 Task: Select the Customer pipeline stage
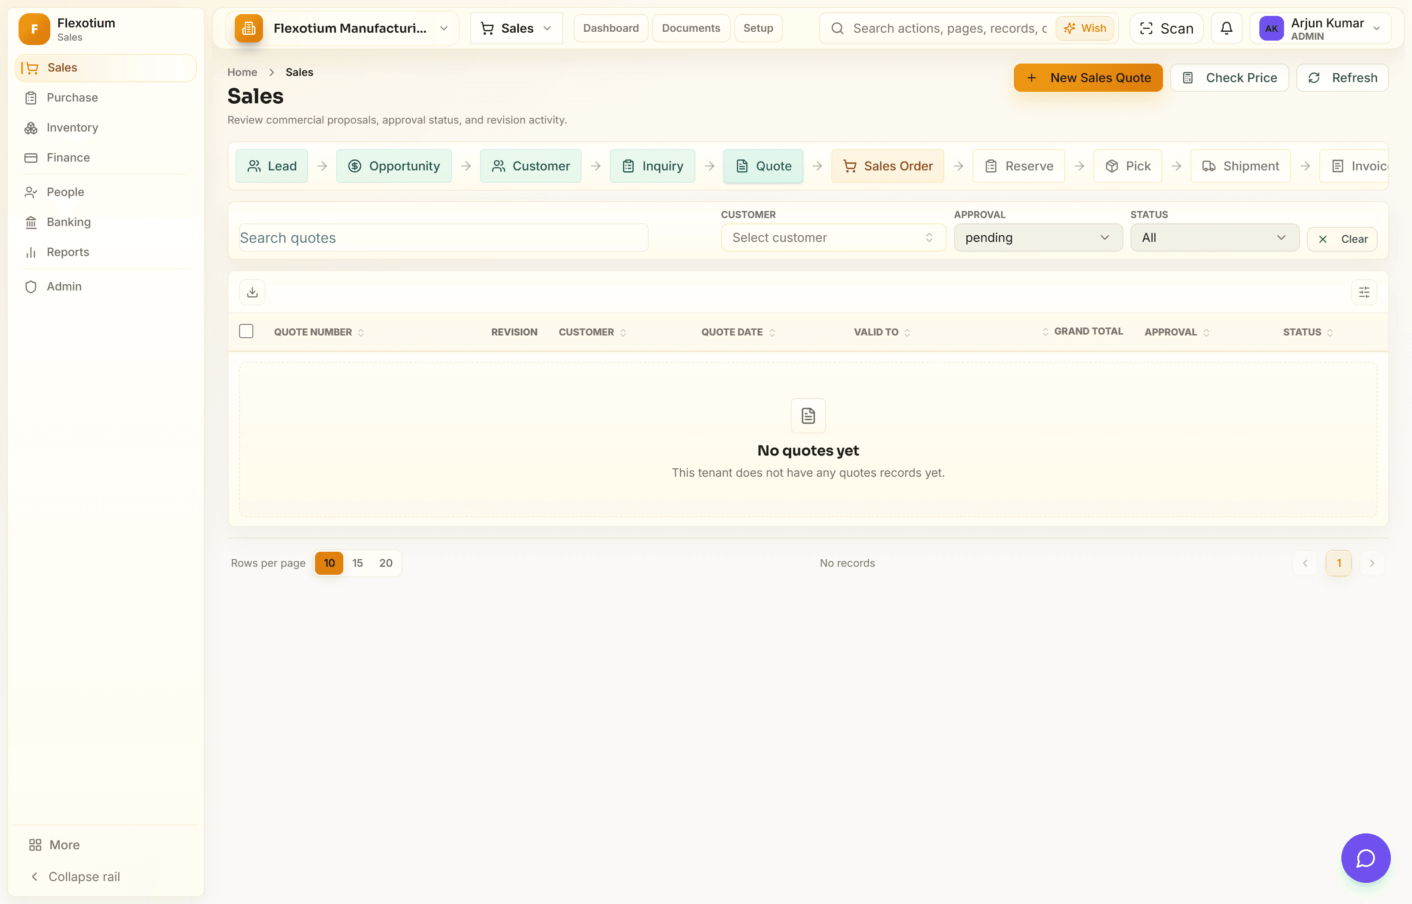point(530,166)
